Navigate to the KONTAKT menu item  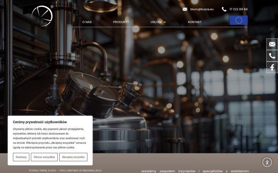tap(195, 22)
